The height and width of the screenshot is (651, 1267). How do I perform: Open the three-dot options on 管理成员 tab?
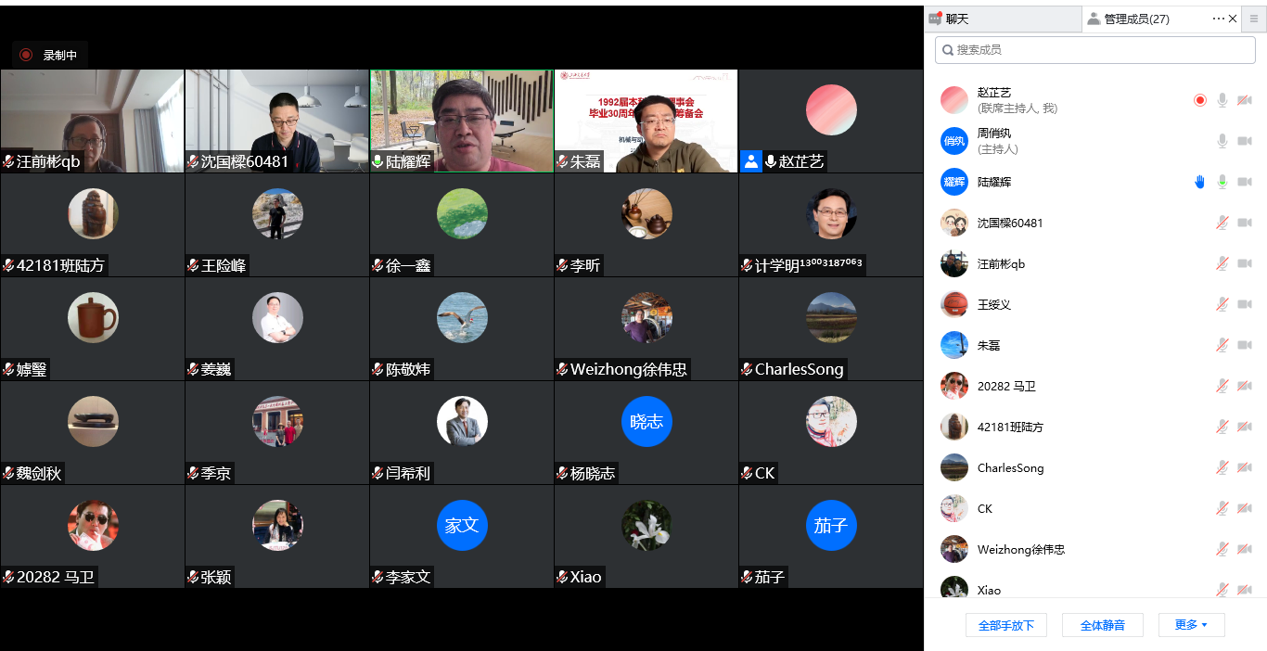coord(1218,19)
